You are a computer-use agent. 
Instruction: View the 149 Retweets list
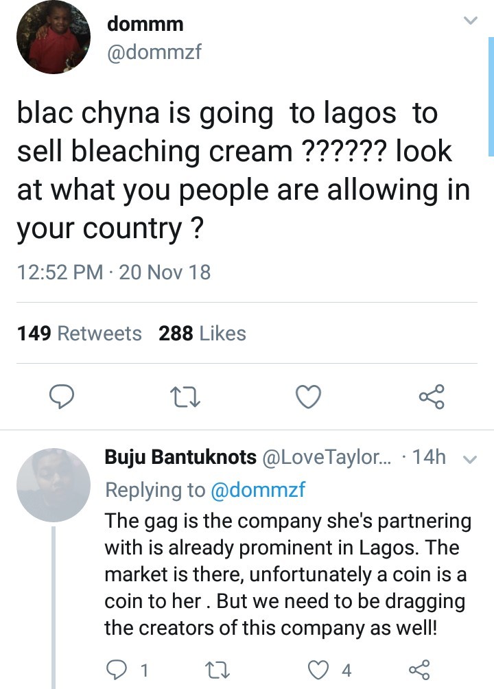(79, 334)
